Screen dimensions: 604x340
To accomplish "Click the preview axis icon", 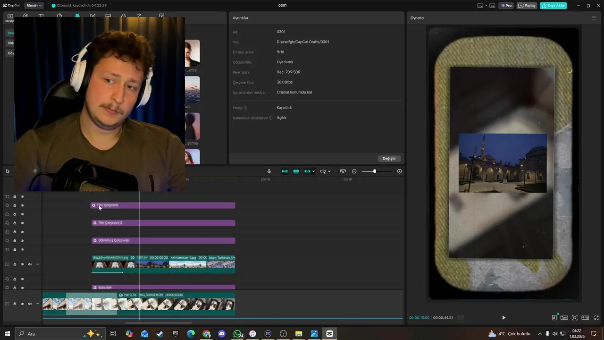I will tap(323, 171).
